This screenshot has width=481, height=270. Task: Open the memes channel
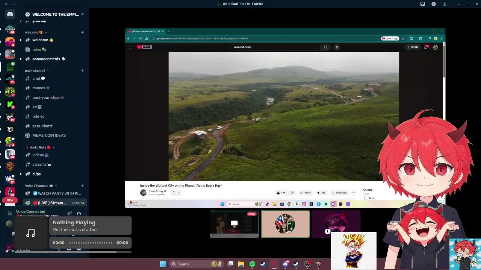click(x=54, y=88)
